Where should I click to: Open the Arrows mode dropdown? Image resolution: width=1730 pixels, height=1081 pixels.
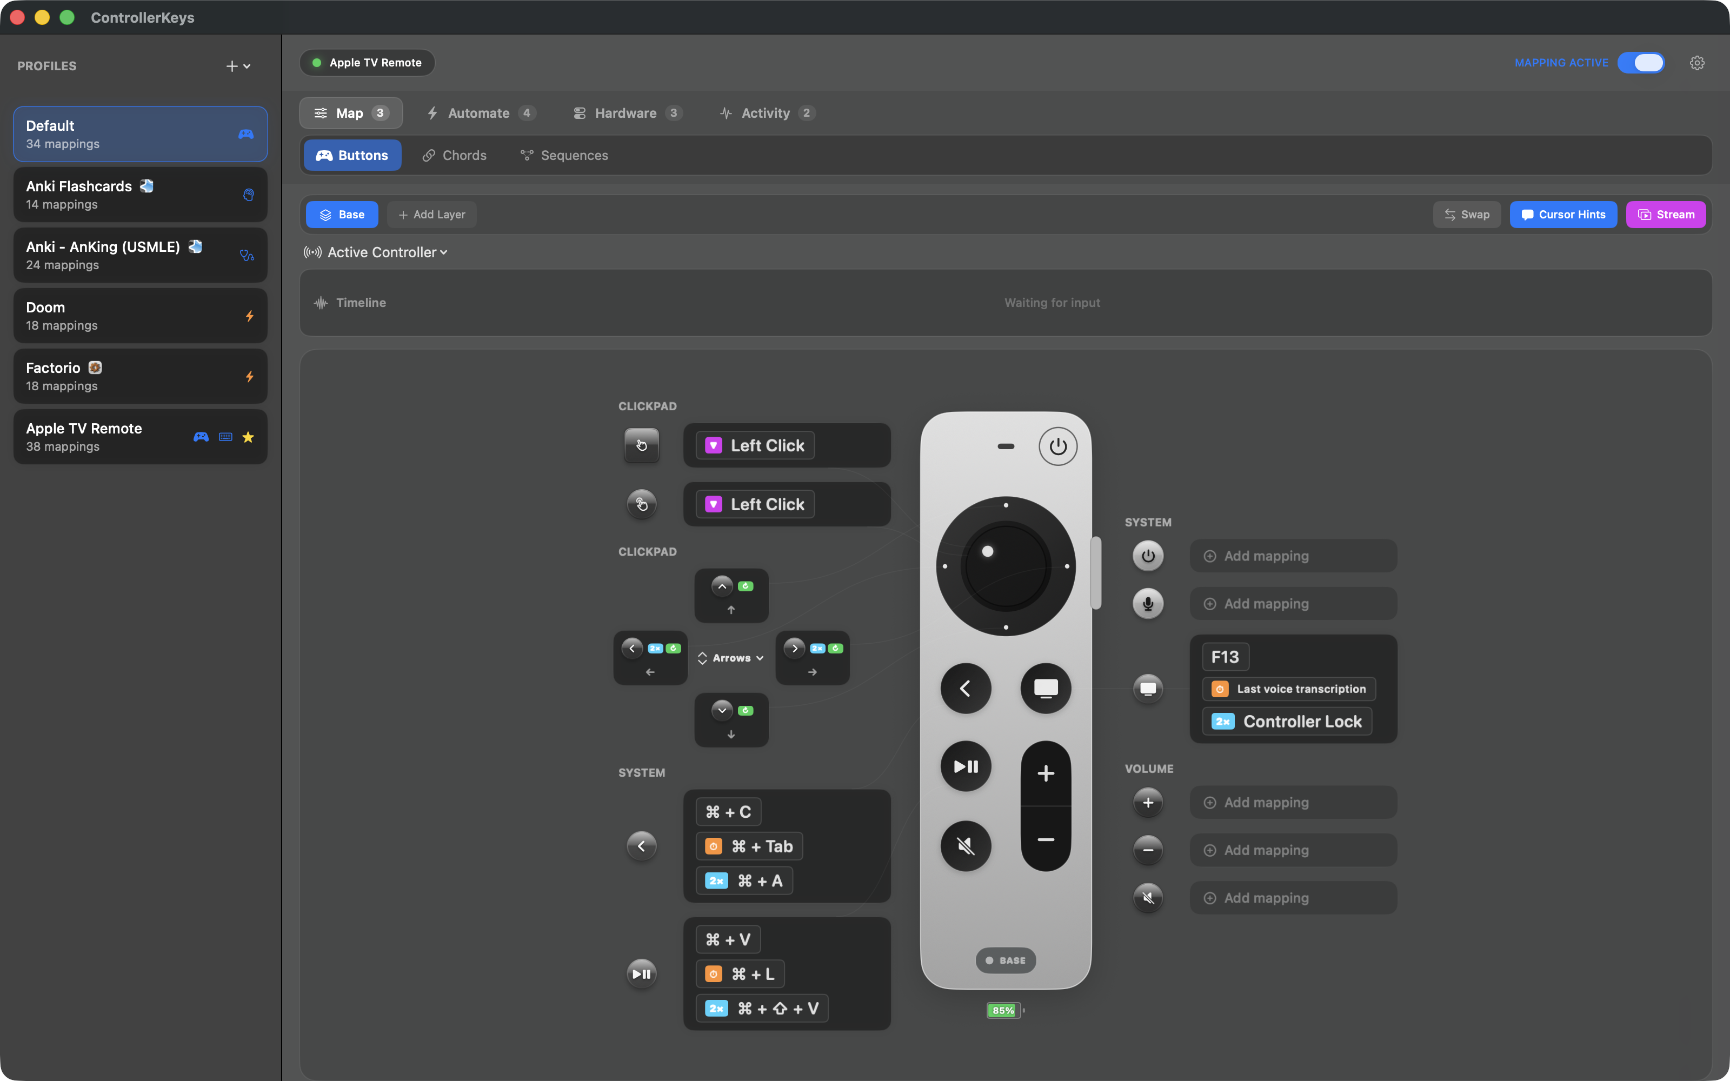click(731, 658)
